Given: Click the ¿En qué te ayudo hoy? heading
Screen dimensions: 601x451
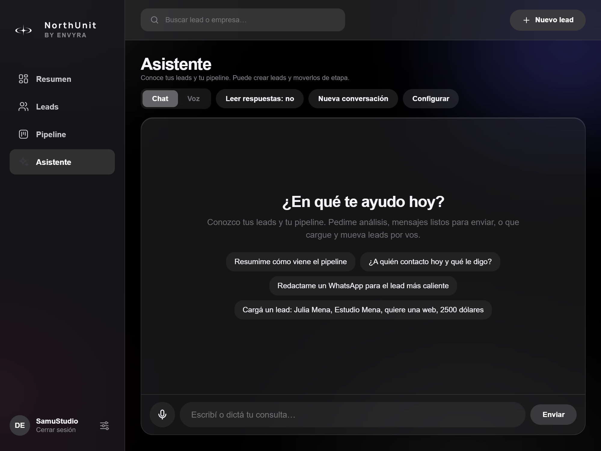Looking at the screenshot, I should pos(363,202).
